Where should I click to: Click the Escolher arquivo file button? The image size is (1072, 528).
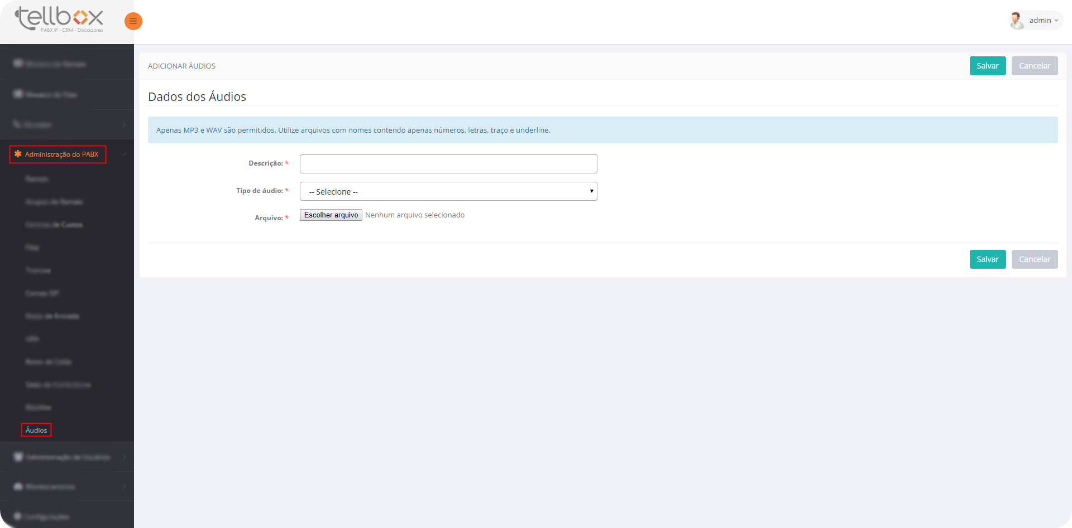point(331,215)
